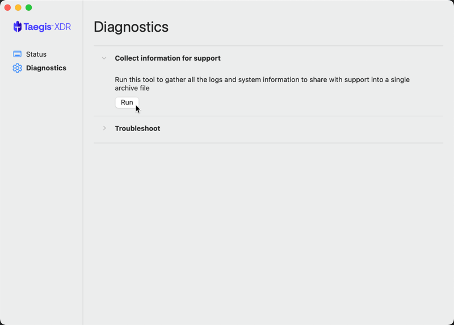Image resolution: width=454 pixels, height=325 pixels.
Task: Run the support log collection tool
Action: (127, 103)
